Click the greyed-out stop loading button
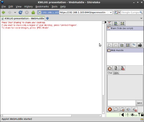Screen dimensions: 144x122 click(x=27, y=12)
